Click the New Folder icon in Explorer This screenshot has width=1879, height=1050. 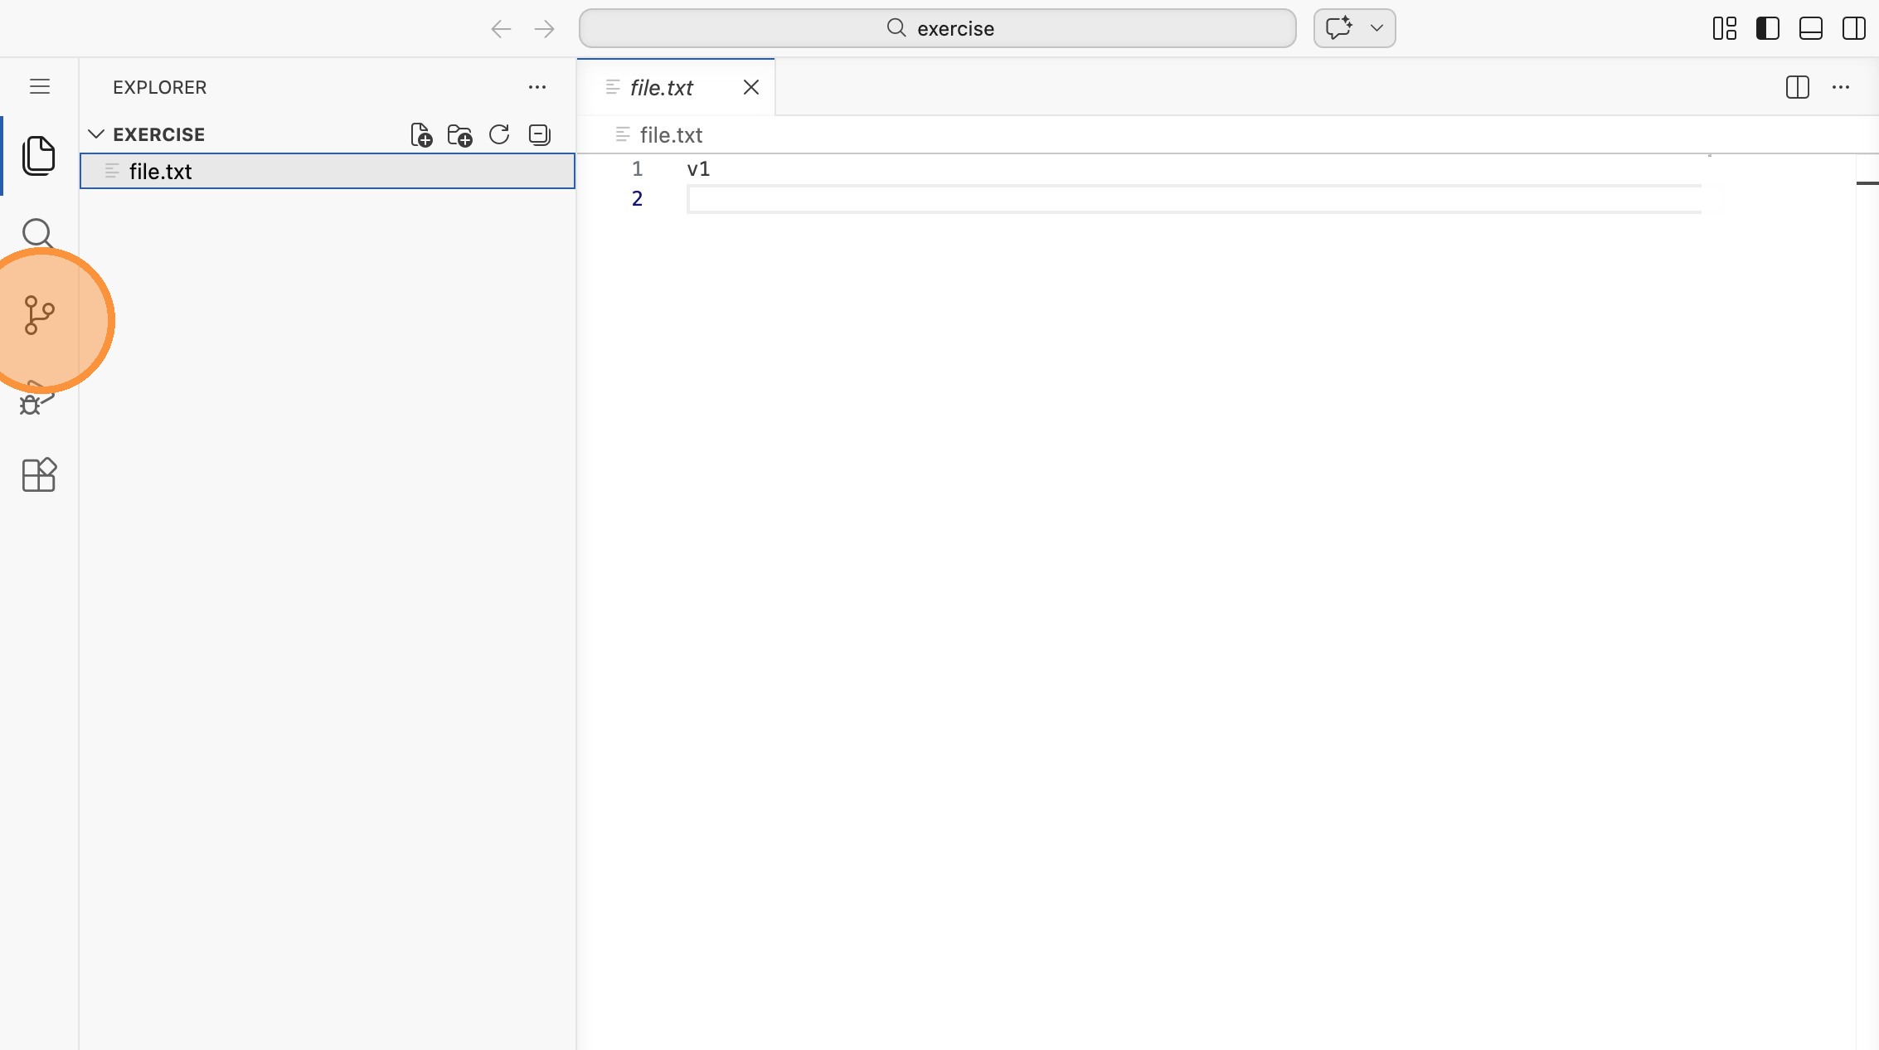459,134
